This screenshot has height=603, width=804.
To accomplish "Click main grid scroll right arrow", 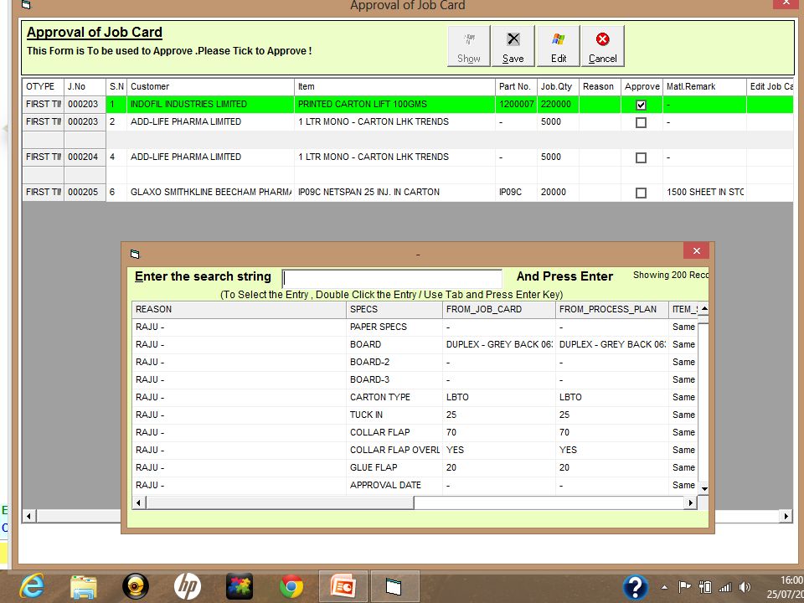I will pyautogui.click(x=786, y=516).
